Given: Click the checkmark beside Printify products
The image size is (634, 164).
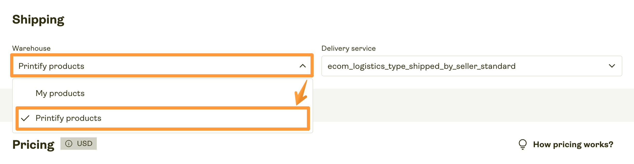Looking at the screenshot, I should (26, 118).
